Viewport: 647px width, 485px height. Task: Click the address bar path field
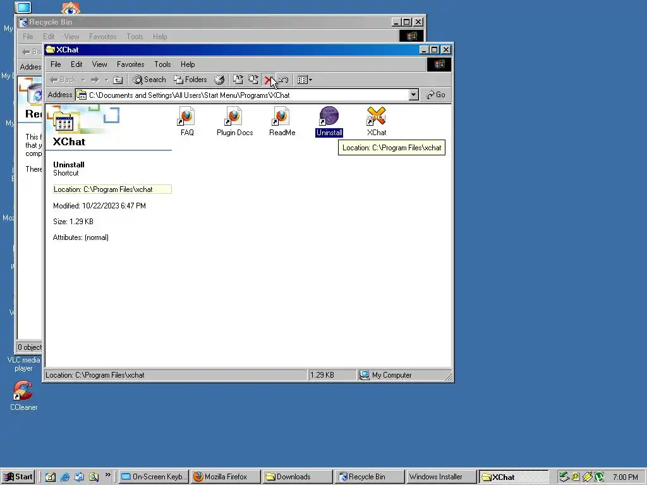[x=248, y=95]
